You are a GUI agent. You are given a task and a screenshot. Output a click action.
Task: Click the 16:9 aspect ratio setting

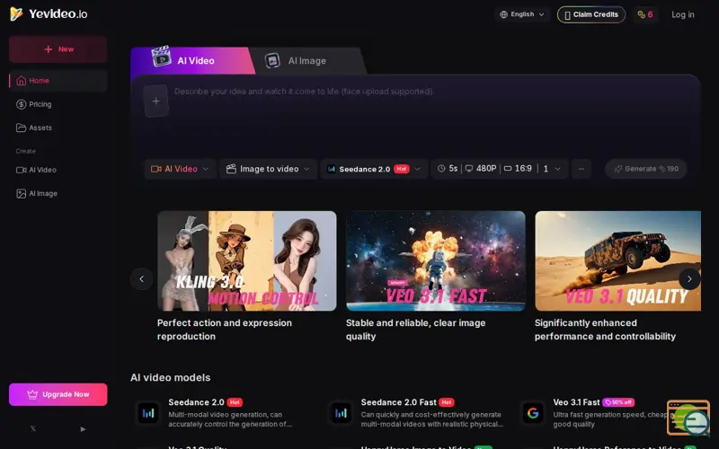(x=518, y=169)
